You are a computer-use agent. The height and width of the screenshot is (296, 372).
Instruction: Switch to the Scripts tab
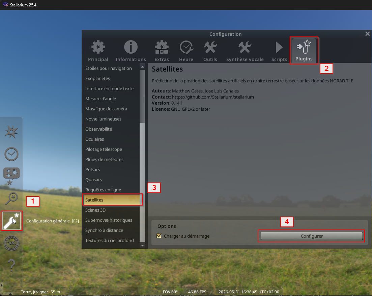pos(279,51)
